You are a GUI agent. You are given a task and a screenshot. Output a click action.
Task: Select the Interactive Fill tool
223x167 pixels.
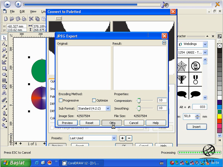click(4, 125)
